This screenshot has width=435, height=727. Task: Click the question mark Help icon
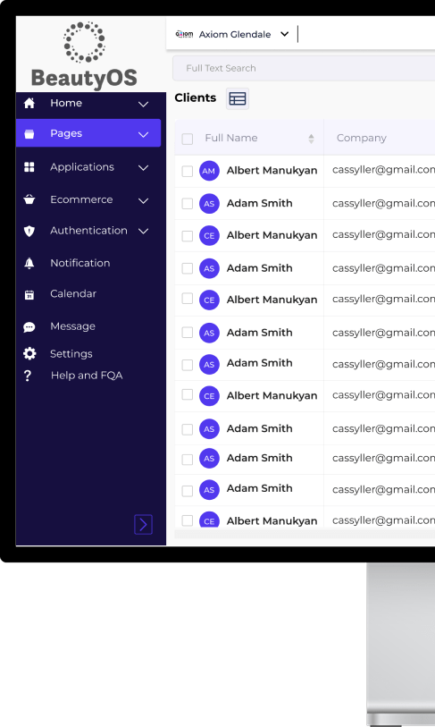[x=28, y=376]
